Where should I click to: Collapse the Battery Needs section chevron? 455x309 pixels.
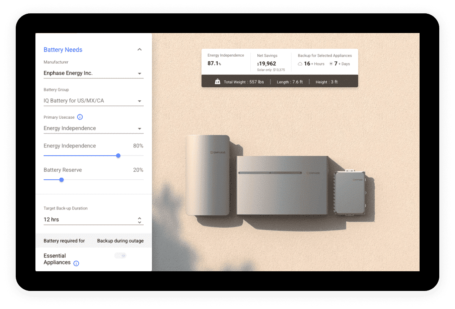pyautogui.click(x=139, y=50)
